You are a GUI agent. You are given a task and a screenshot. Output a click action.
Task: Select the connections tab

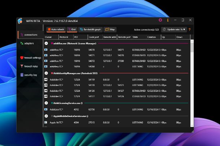click(31, 35)
